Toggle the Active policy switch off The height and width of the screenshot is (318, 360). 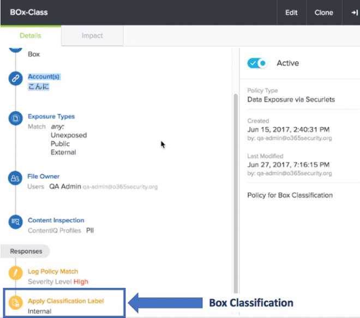(257, 63)
